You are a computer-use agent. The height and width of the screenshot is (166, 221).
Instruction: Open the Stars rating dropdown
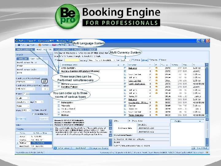(x=26, y=110)
